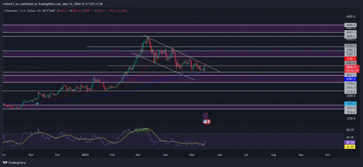Click the purple RSI value 47.14

(350, 143)
